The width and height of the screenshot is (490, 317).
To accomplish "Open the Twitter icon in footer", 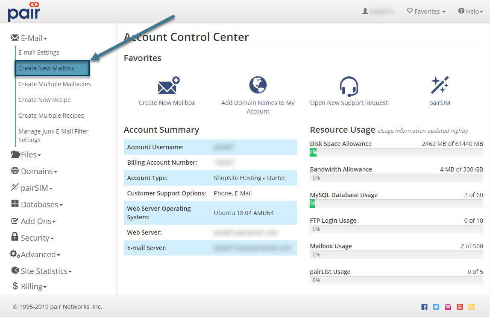I will tap(436, 307).
